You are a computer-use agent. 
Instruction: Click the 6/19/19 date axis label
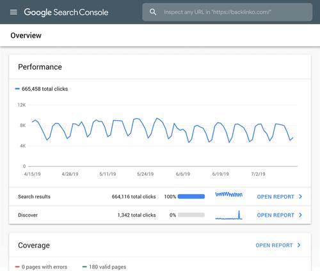click(221, 174)
